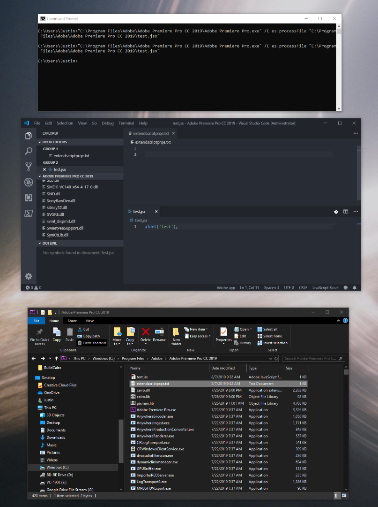This screenshot has height=507, width=378.
Task: Go up one folder with the up arrow
Action: pyautogui.click(x=56, y=358)
